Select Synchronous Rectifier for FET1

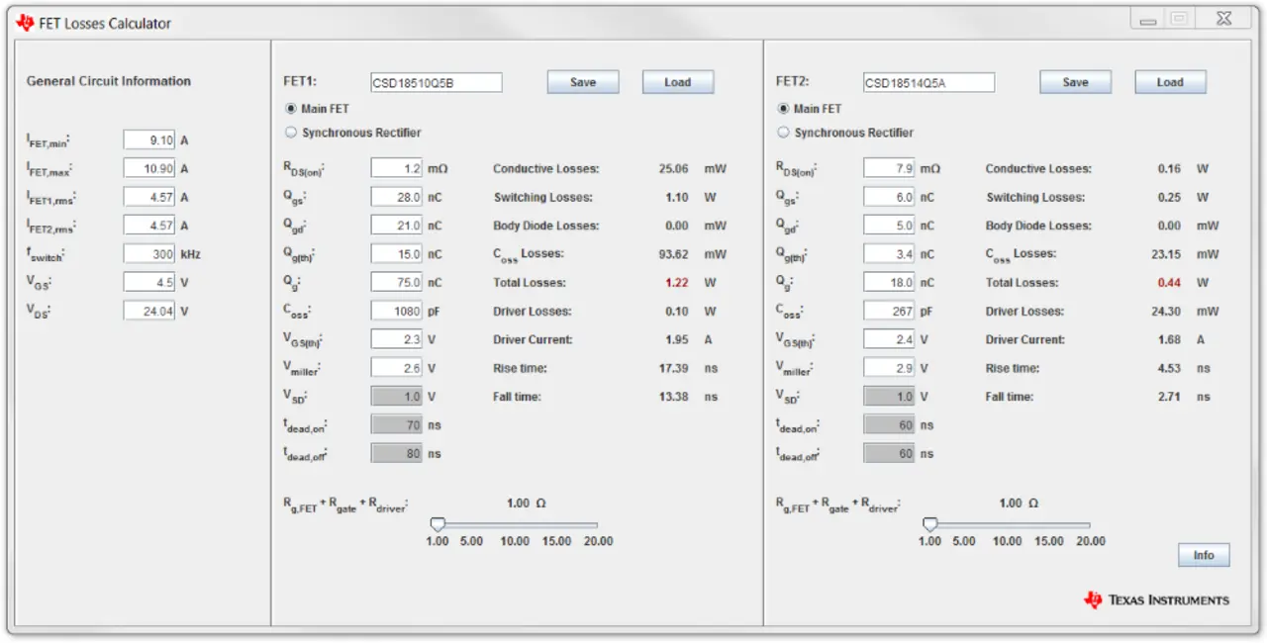coord(291,133)
